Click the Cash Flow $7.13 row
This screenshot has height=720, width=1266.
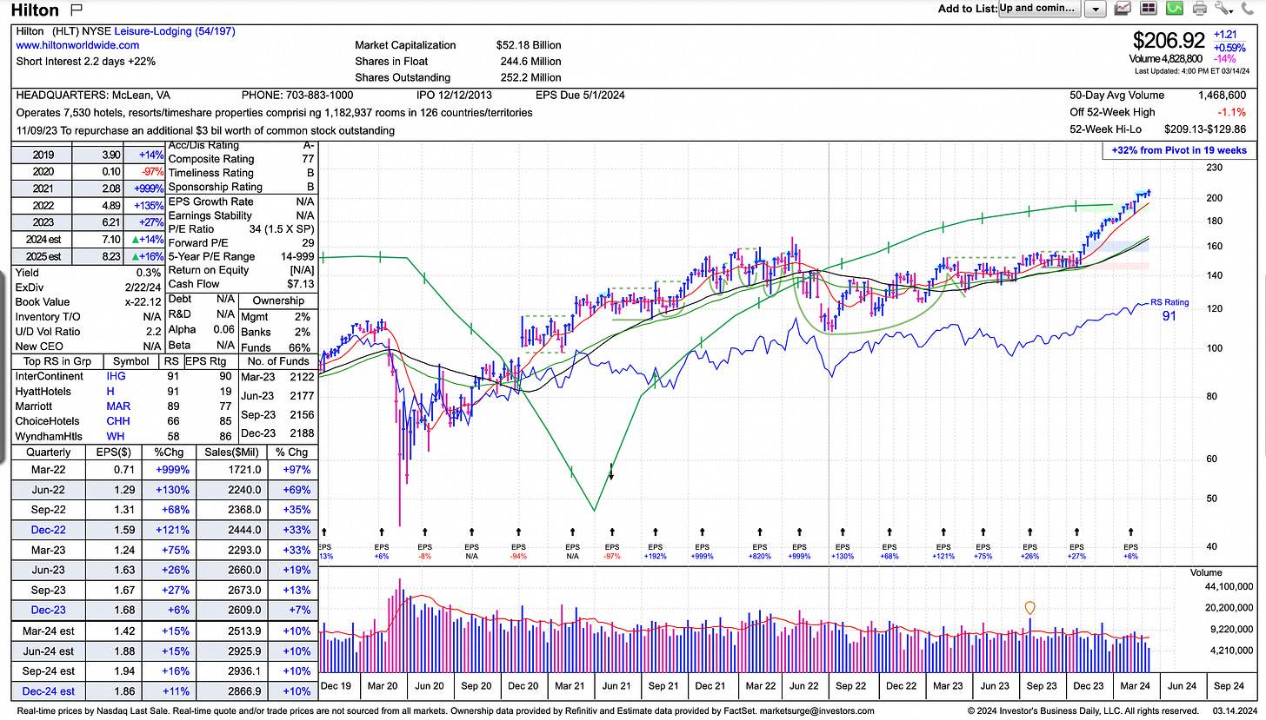coord(241,284)
